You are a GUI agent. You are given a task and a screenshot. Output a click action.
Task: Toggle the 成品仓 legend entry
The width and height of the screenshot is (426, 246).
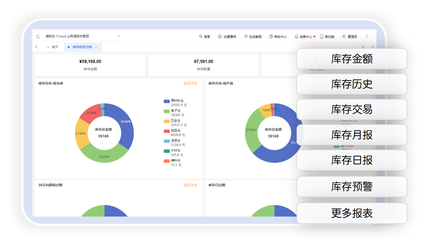click(x=175, y=130)
